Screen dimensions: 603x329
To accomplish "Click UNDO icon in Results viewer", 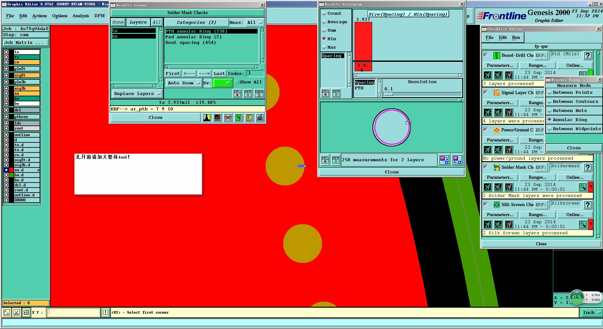I will (259, 93).
